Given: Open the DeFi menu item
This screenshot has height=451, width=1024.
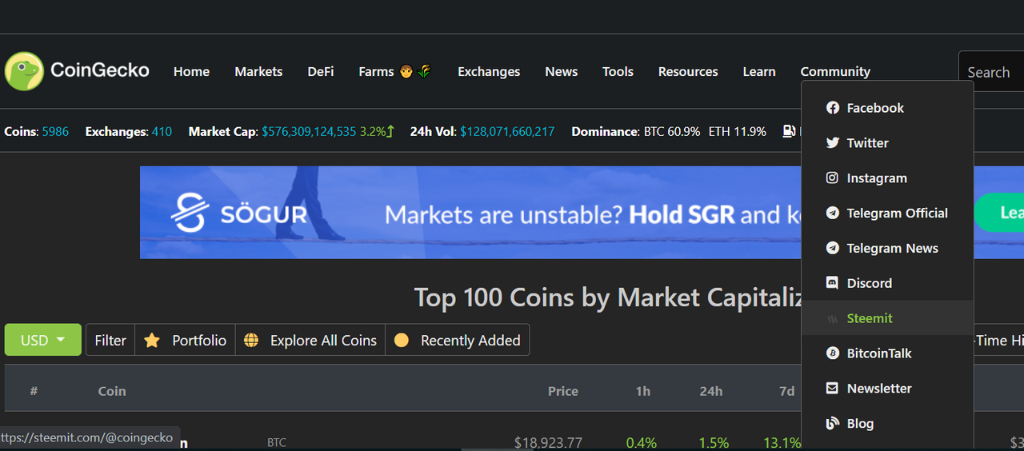Looking at the screenshot, I should click(321, 72).
